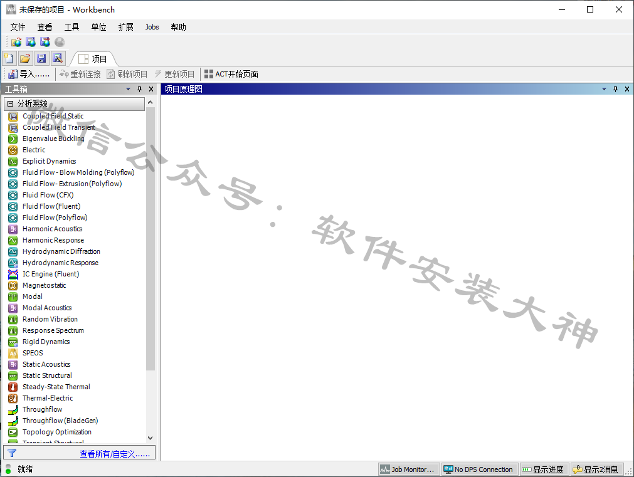Open the ACT开始页面
The height and width of the screenshot is (477, 634).
(231, 74)
